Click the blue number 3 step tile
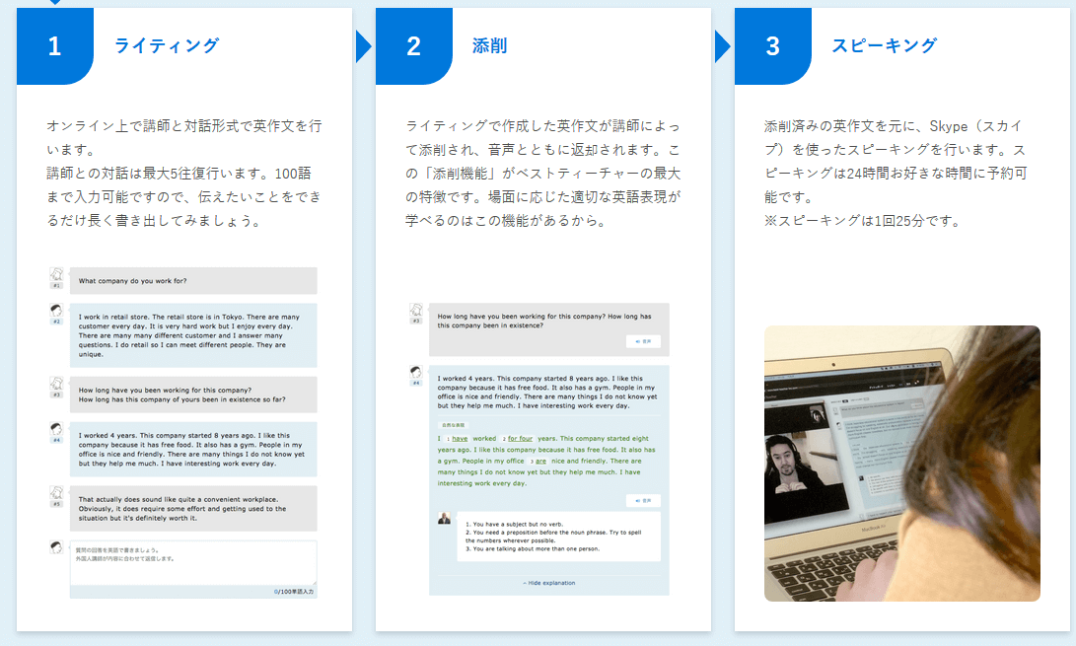Image resolution: width=1076 pixels, height=646 pixels. [772, 46]
